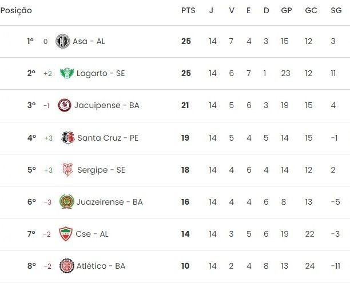Click the Jacuipense - BA team logo
This screenshot has width=350, height=283.
(x=65, y=105)
